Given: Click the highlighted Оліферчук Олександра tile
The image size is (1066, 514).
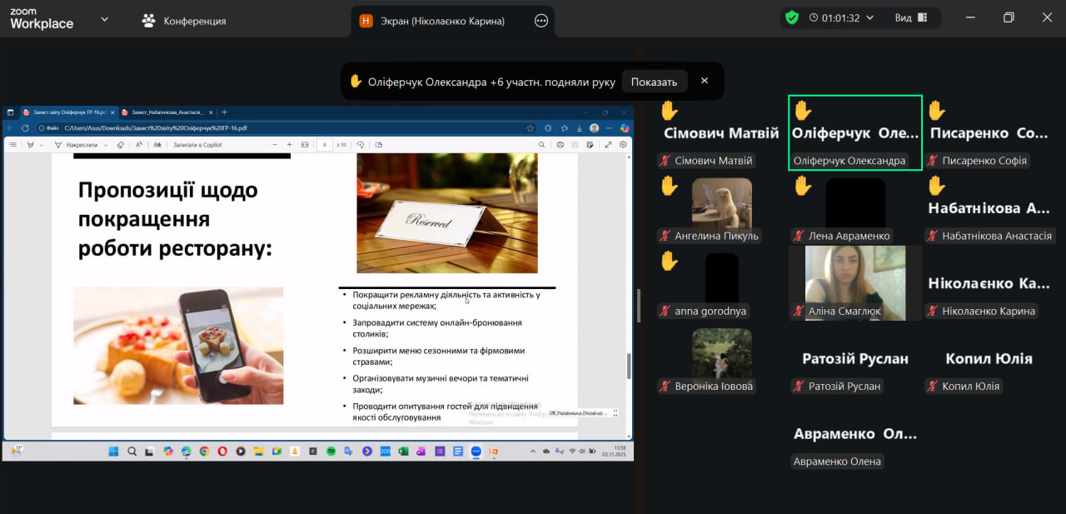Looking at the screenshot, I should point(854,132).
